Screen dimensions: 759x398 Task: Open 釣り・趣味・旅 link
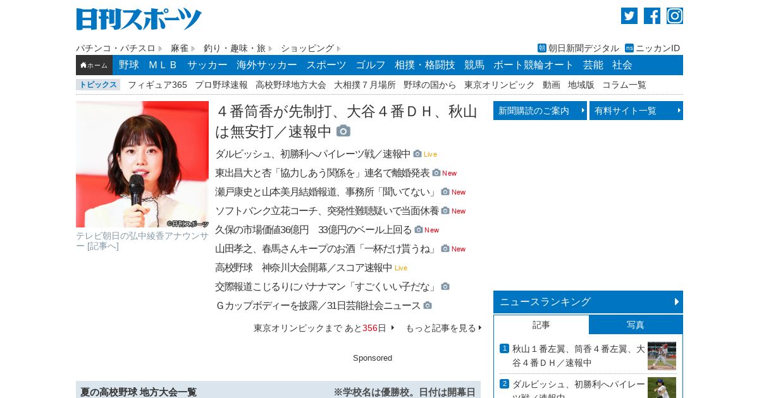[x=235, y=48]
